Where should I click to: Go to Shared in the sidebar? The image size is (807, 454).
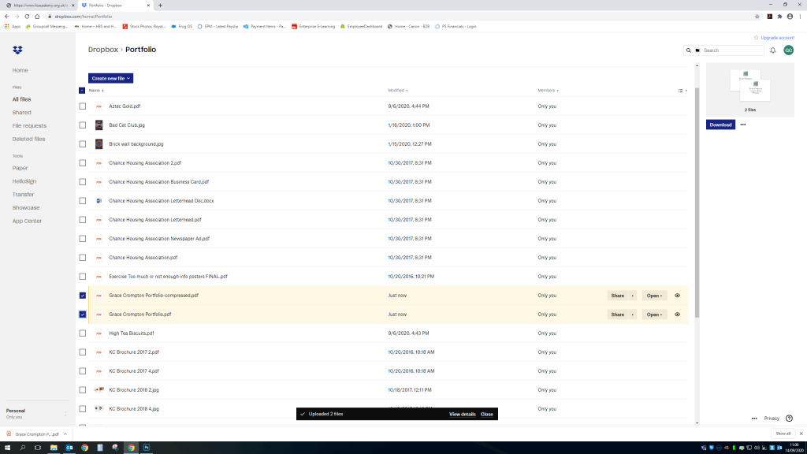coord(22,113)
